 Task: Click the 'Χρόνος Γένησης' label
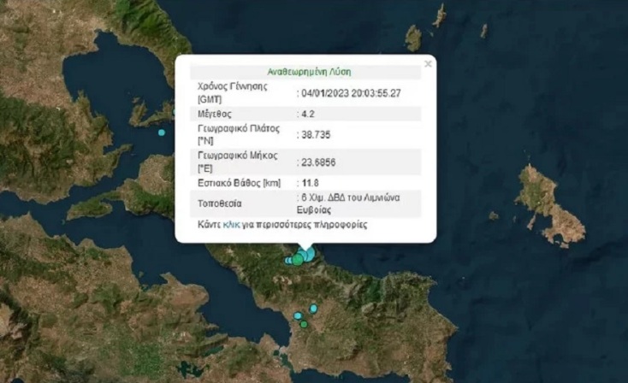pos(233,86)
